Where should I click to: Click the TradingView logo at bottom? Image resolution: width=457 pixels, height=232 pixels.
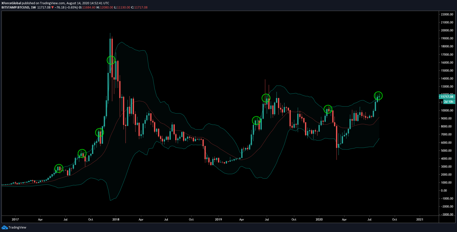point(14,227)
